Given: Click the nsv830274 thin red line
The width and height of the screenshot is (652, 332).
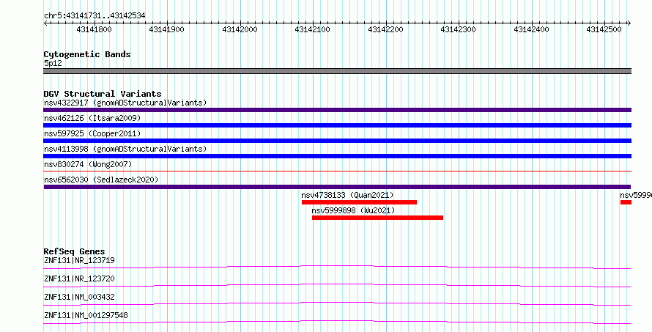Looking at the screenshot, I should (x=337, y=171).
